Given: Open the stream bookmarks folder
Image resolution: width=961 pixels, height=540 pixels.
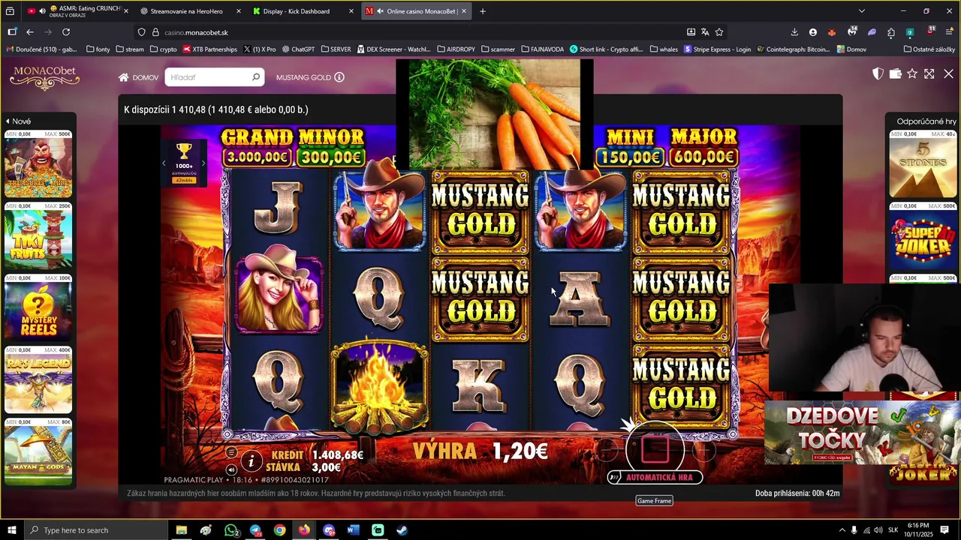Looking at the screenshot, I should (x=130, y=49).
